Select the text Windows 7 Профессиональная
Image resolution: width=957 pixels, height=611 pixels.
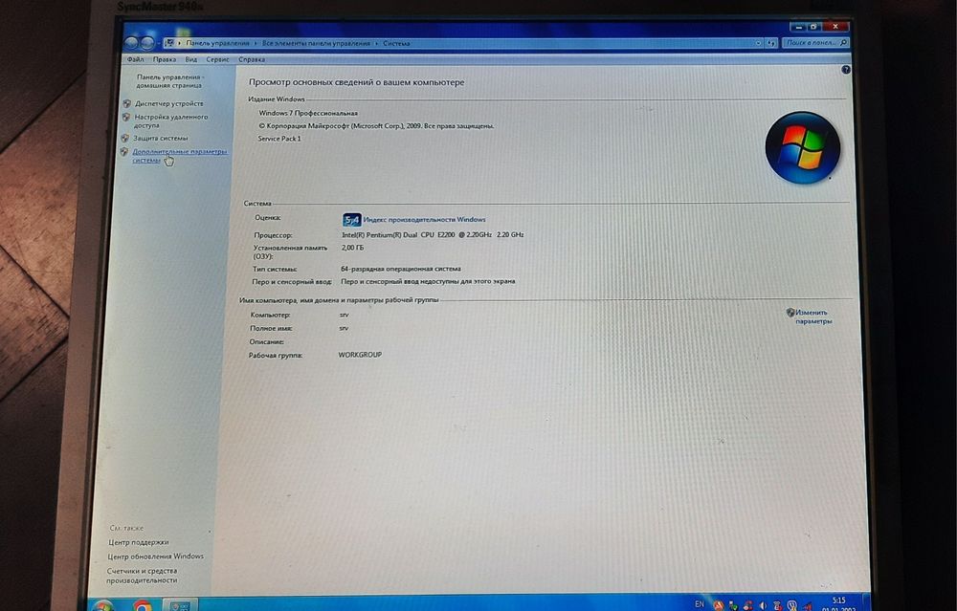pyautogui.click(x=308, y=113)
